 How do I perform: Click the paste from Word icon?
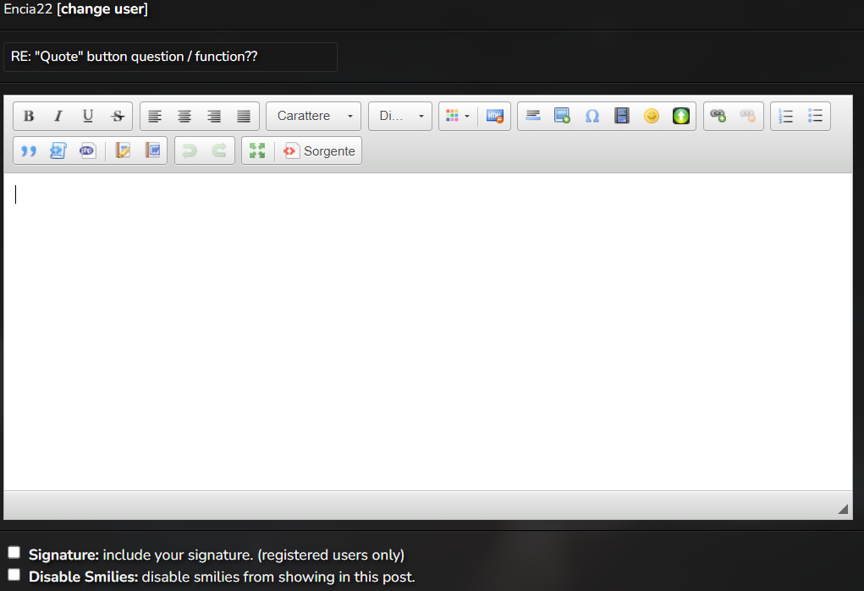tap(152, 150)
